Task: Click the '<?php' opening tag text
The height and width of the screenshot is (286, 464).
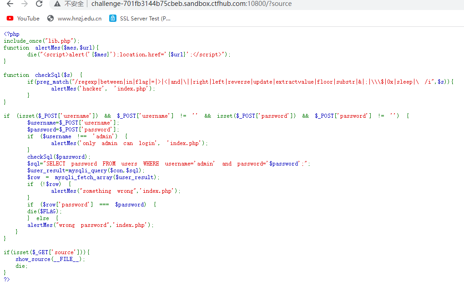Action: coord(11,34)
